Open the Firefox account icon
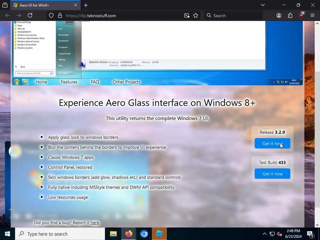 click(x=279, y=16)
